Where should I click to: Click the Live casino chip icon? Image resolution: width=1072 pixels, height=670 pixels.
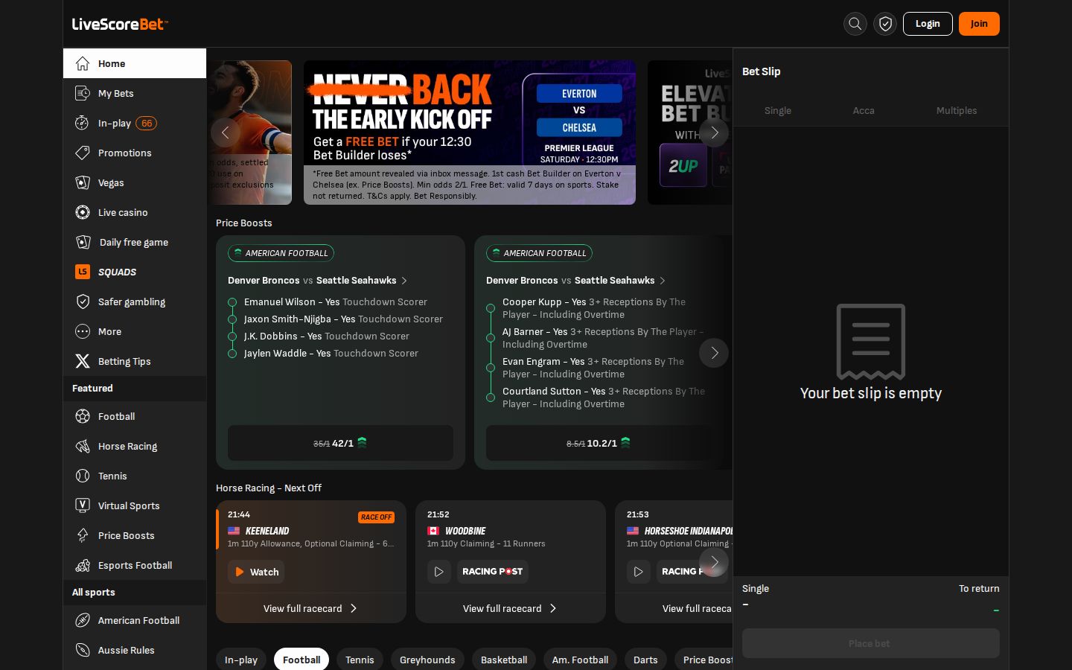pos(83,212)
